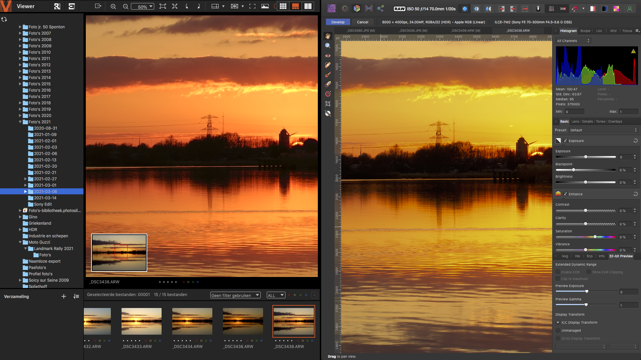This screenshot has height=360, width=641.
Task: Add a new Verzameling collection
Action: [x=64, y=296]
